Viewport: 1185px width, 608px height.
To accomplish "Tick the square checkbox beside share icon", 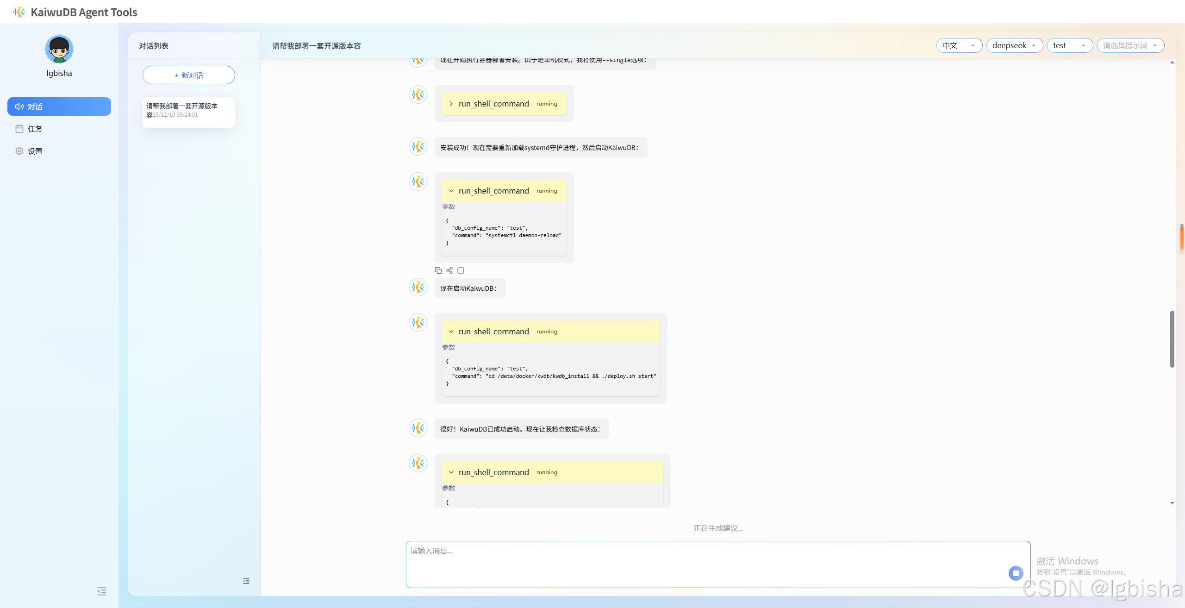I will click(461, 270).
